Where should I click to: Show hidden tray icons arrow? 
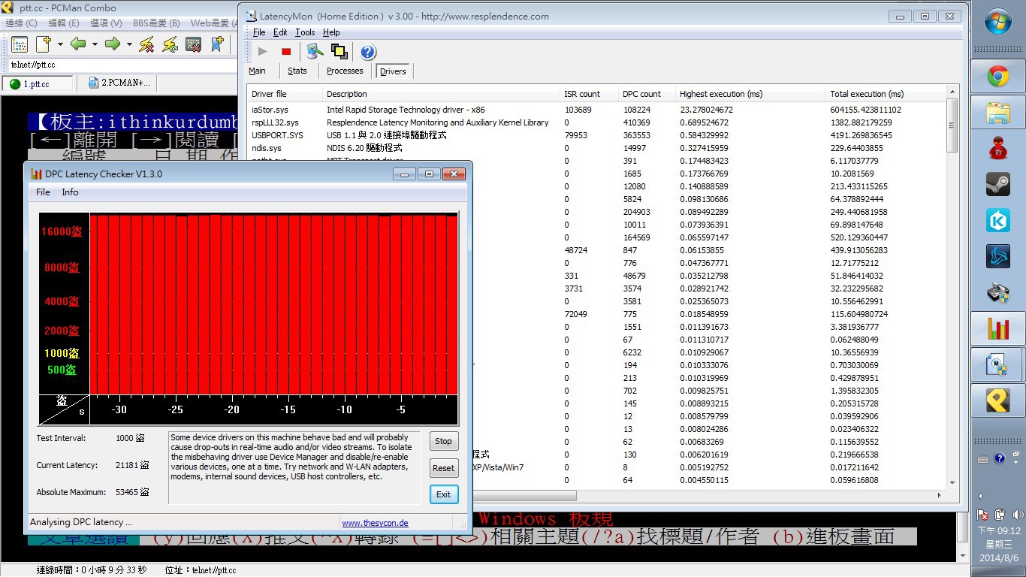point(981,496)
